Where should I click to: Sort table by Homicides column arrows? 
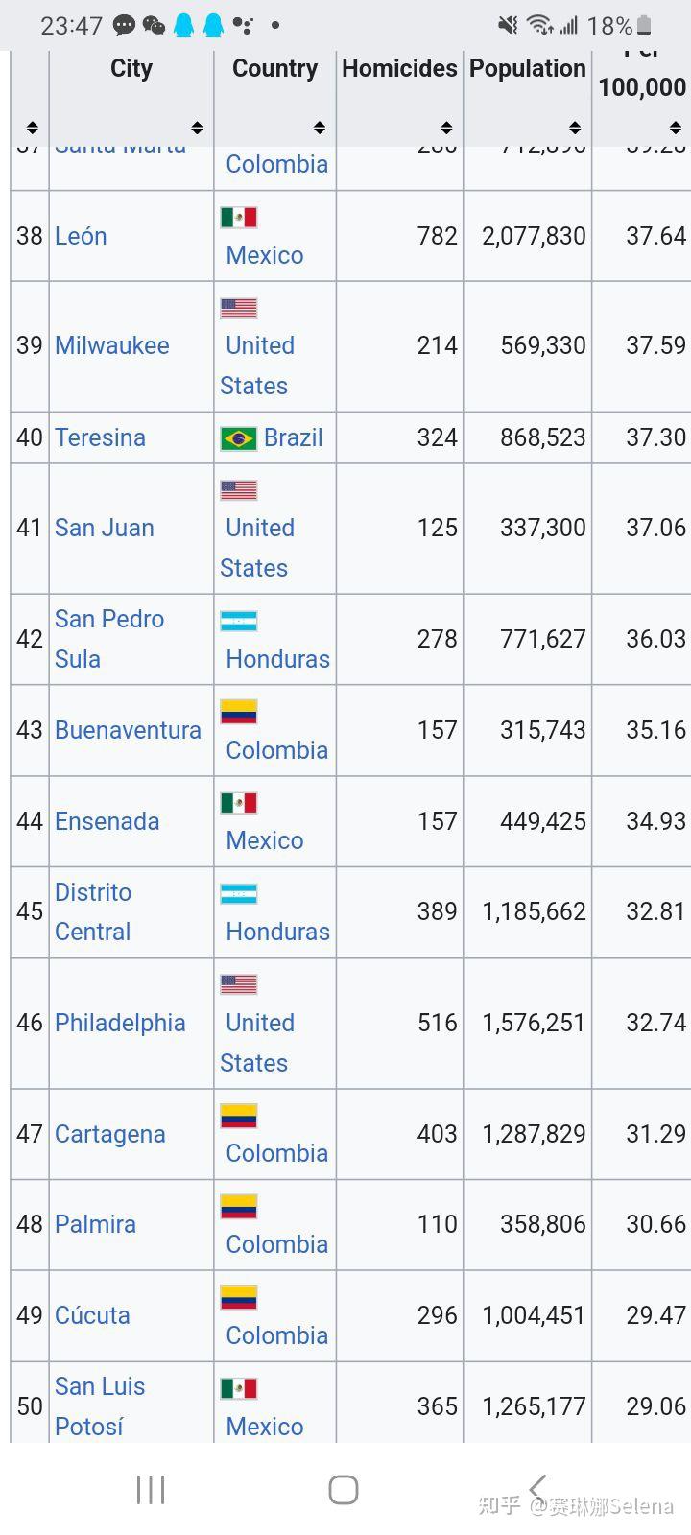pos(446,128)
